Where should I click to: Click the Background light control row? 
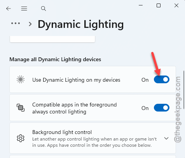pyautogui.click(x=92, y=138)
